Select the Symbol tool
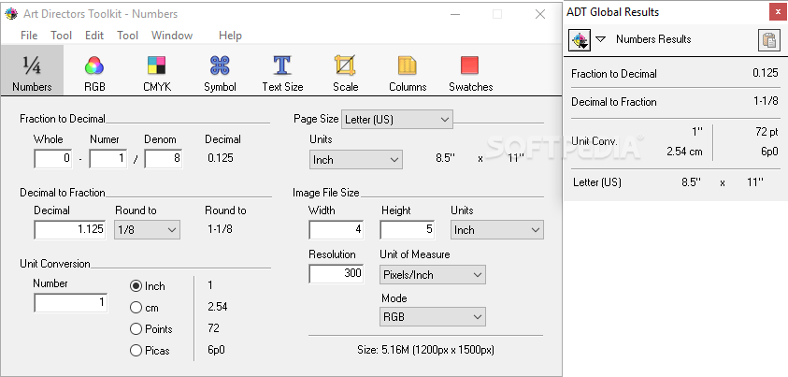The image size is (788, 377). pos(220,73)
